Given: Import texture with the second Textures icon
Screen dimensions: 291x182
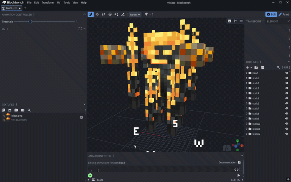Looking at the screenshot, I should pos(10,110).
